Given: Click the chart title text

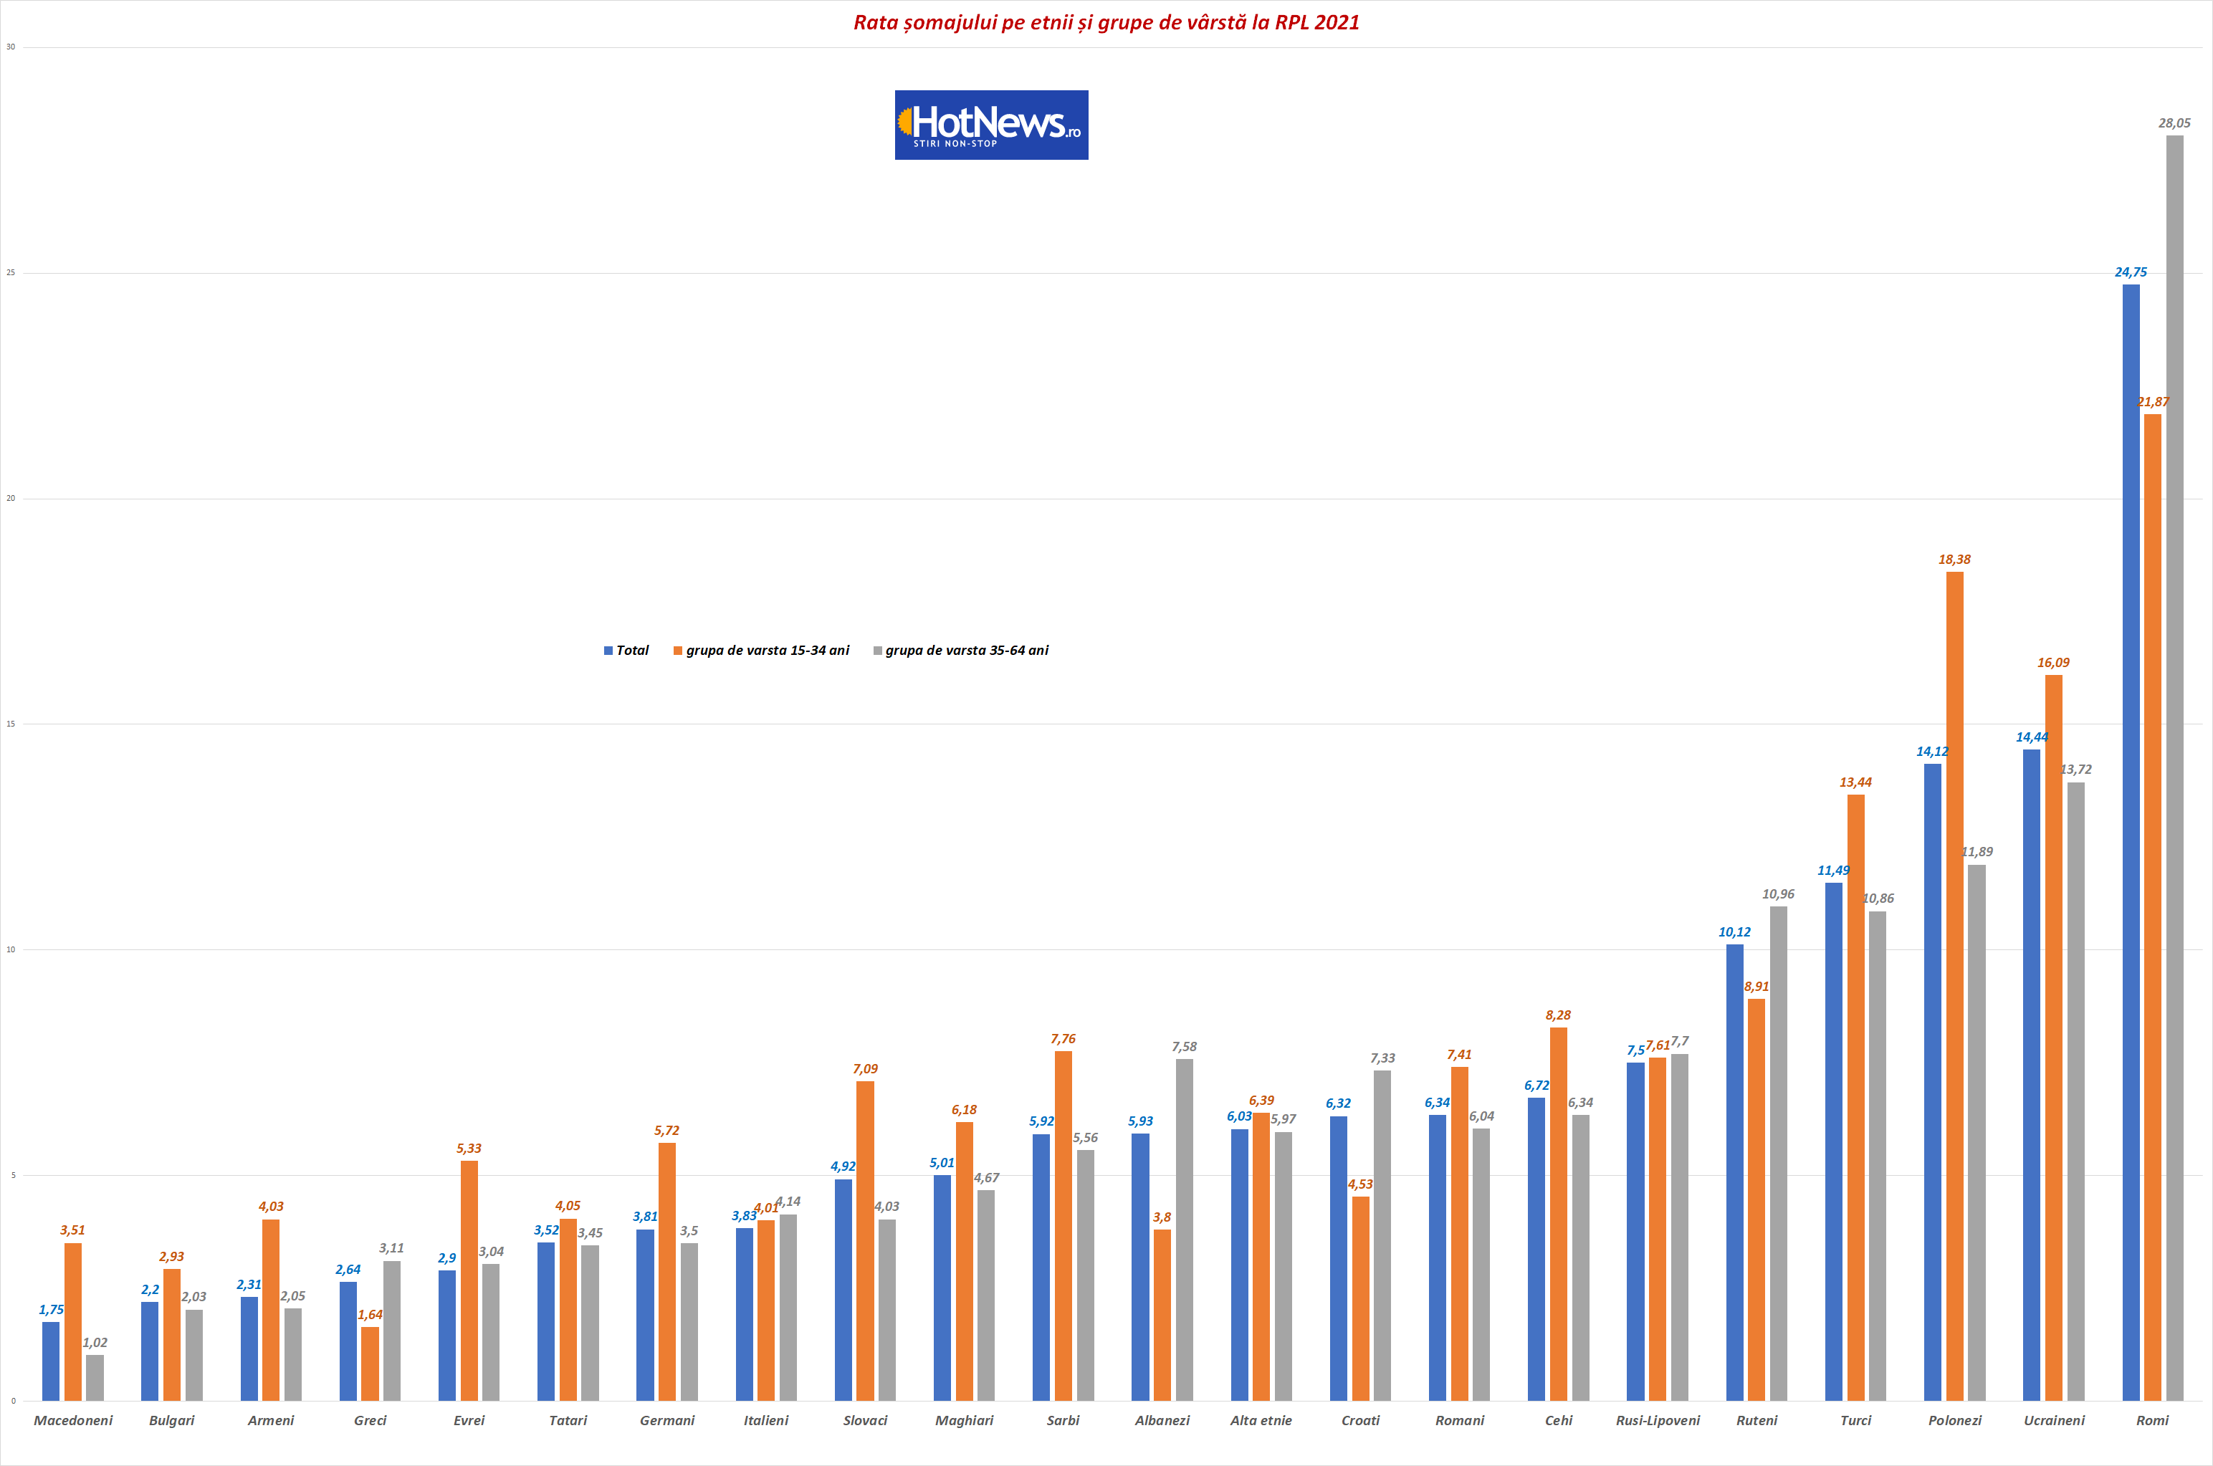Looking at the screenshot, I should coord(1106,22).
